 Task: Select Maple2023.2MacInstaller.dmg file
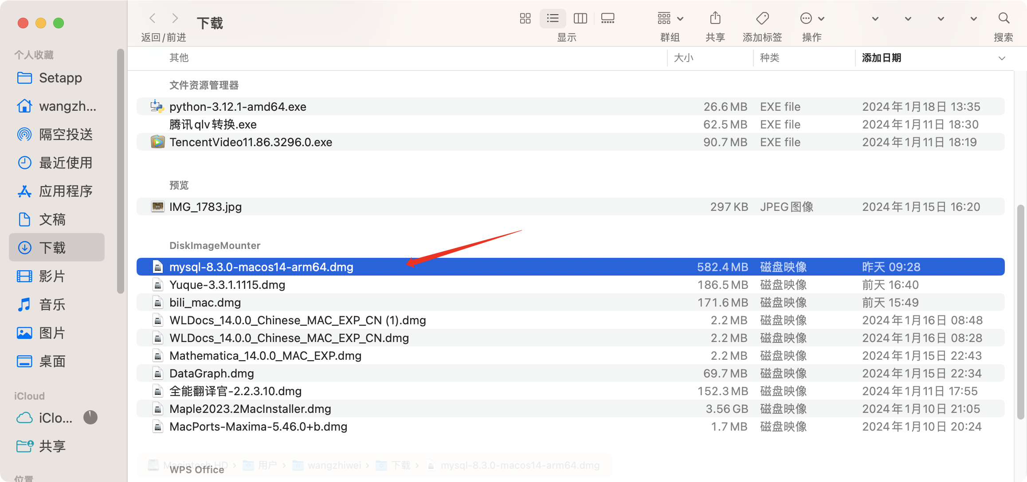(570, 409)
